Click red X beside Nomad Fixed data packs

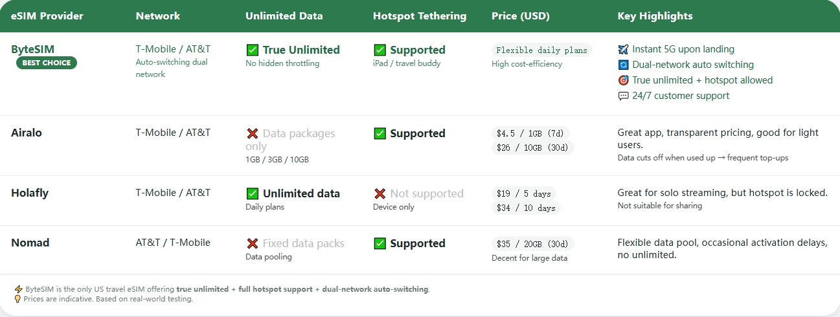coord(253,244)
